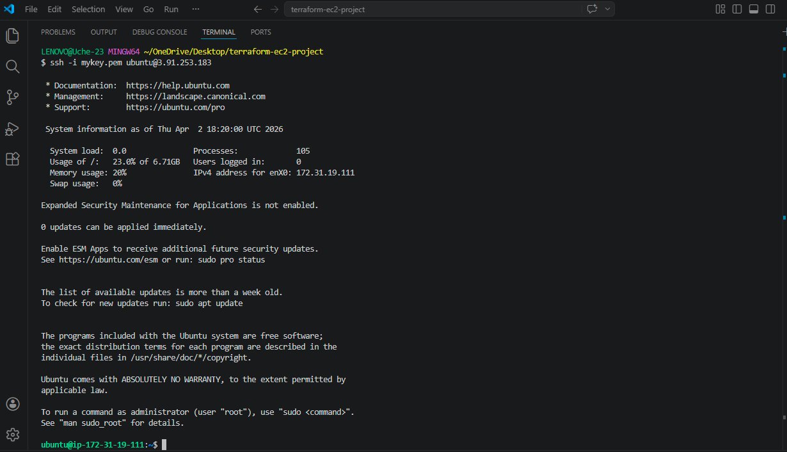Open the Explorer view in activity bar
Image resolution: width=787 pixels, height=452 pixels.
click(x=12, y=35)
